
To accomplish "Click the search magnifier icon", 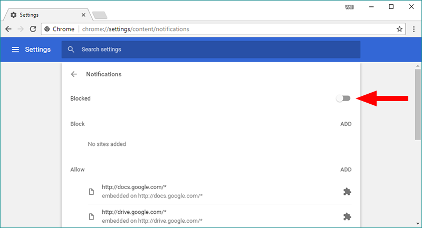I will coord(71,49).
